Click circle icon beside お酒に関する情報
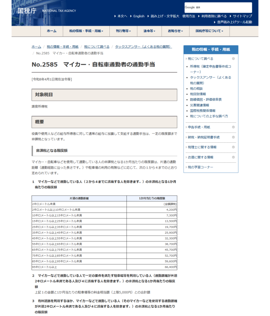The height and width of the screenshot is (316, 270). point(233,157)
